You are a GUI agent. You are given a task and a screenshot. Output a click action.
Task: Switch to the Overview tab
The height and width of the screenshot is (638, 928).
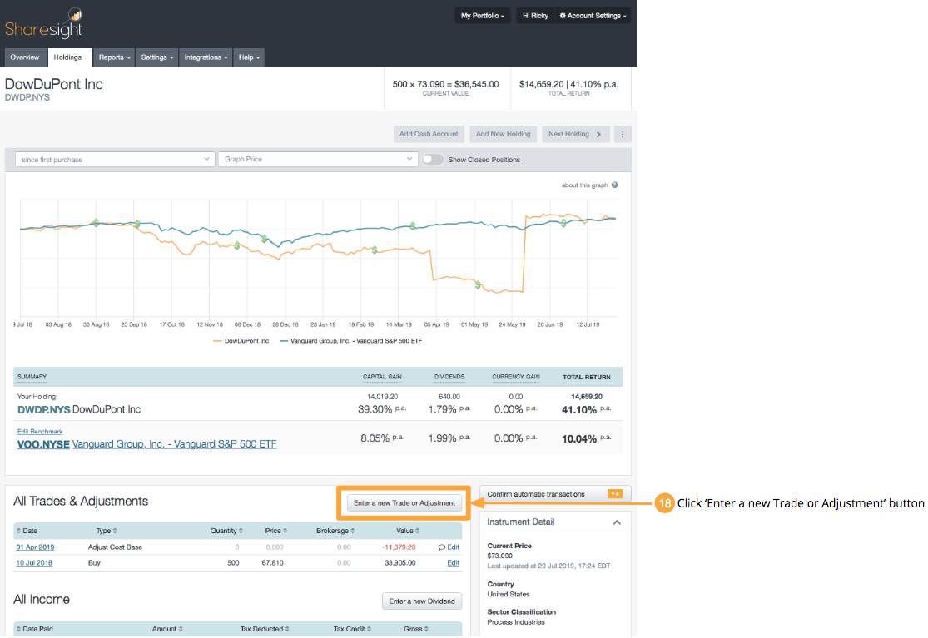pos(25,57)
